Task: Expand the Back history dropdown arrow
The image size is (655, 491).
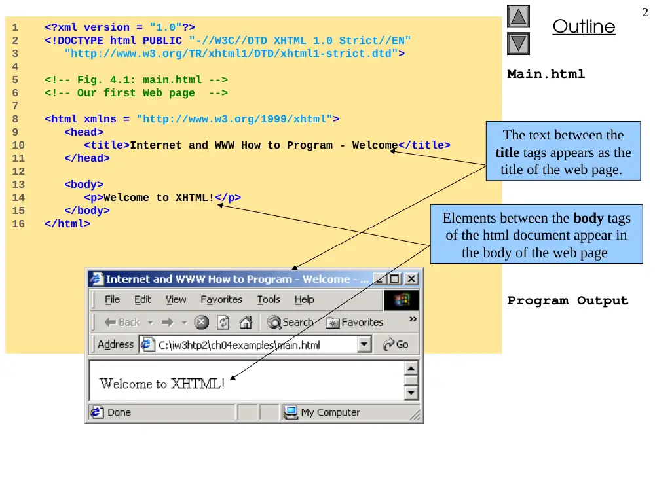Action: tap(151, 322)
